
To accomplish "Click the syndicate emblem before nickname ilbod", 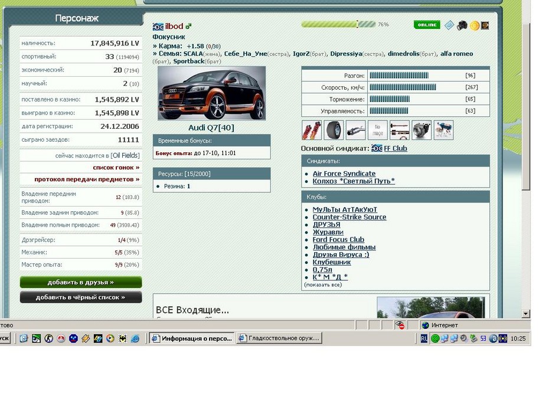I will click(x=158, y=27).
